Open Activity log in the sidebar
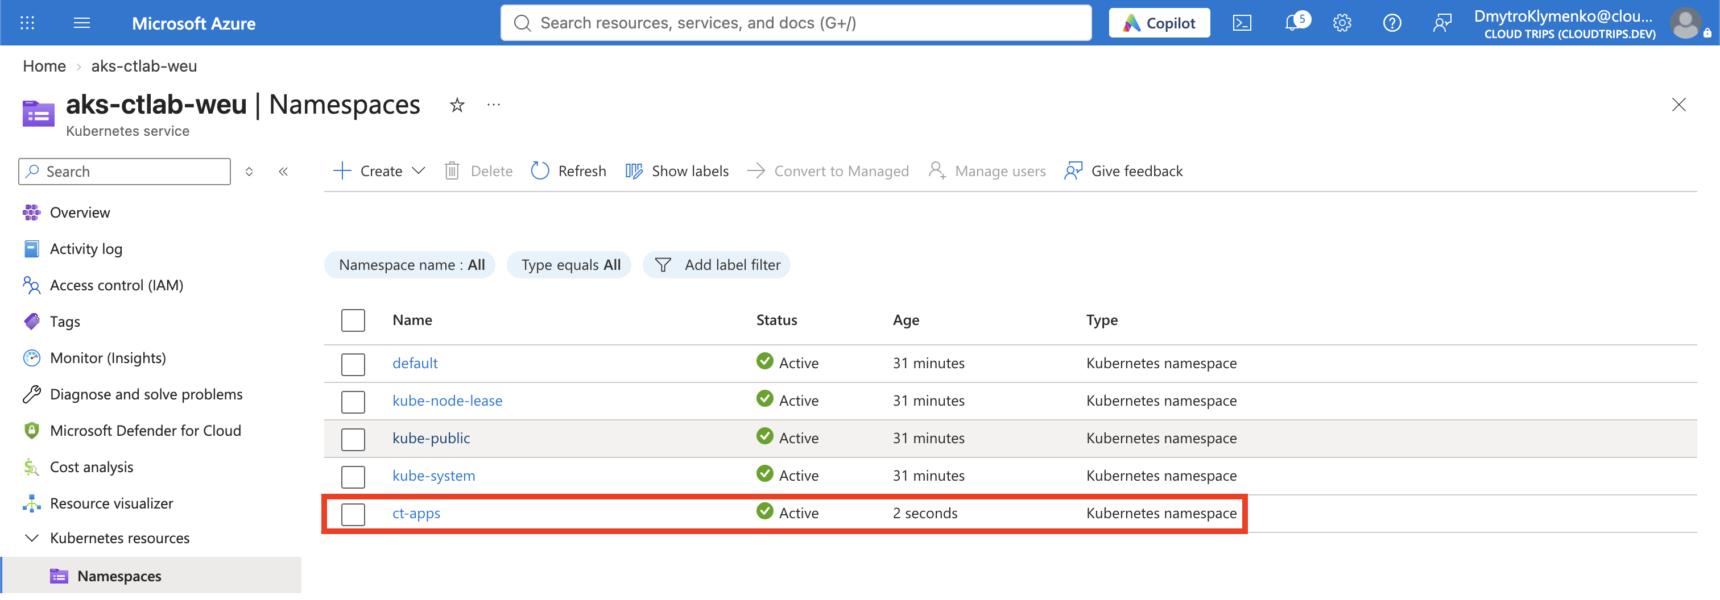This screenshot has height=600, width=1720. (x=85, y=249)
